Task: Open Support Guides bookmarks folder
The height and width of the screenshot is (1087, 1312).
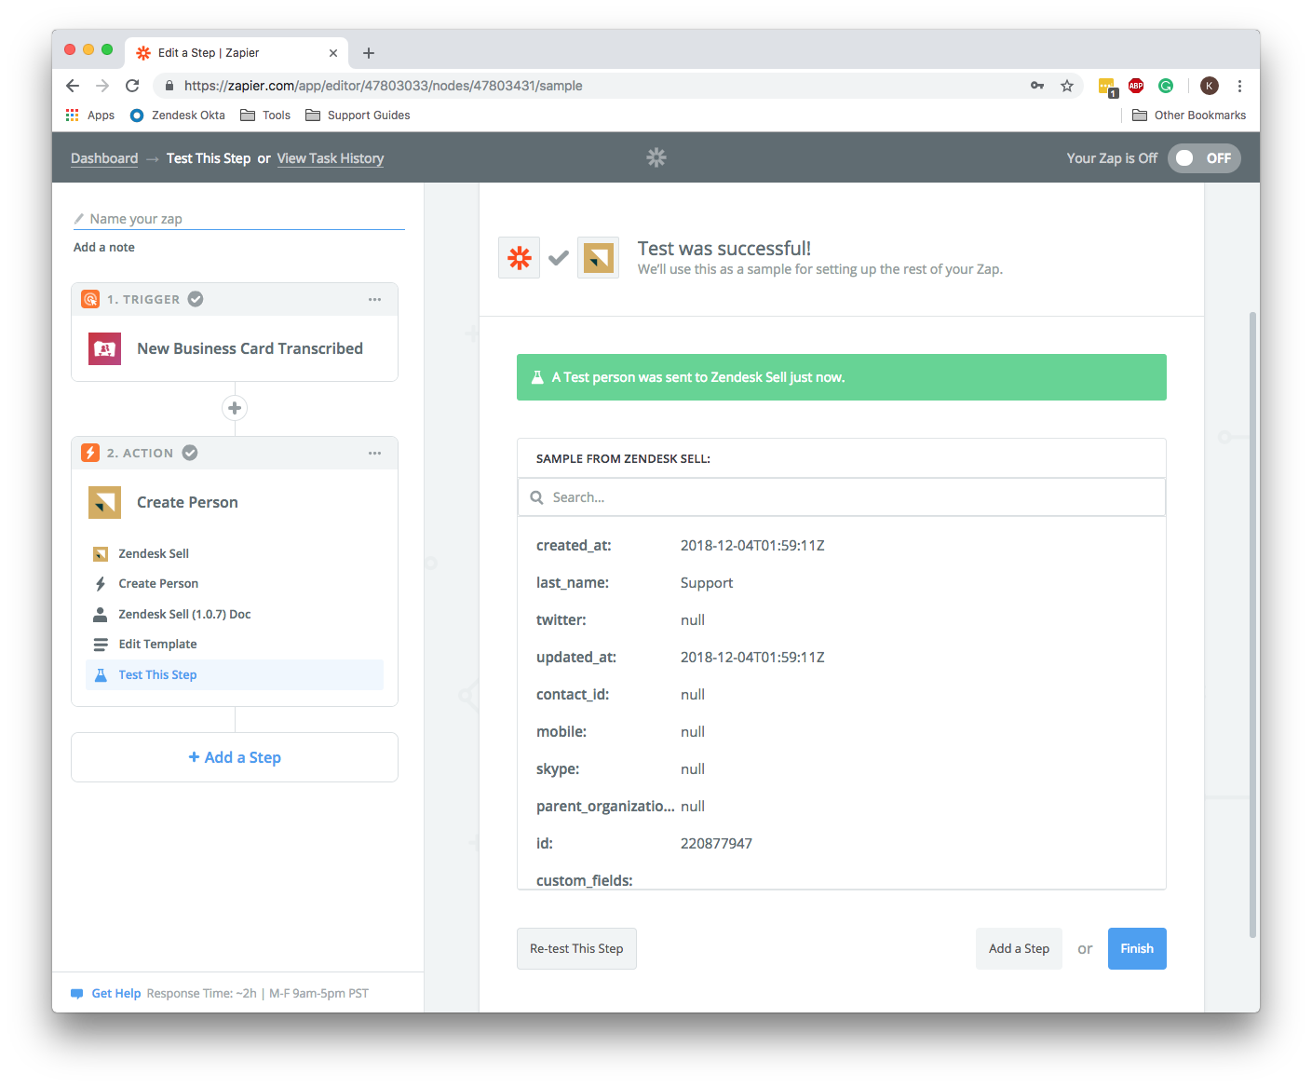Action: pyautogui.click(x=358, y=115)
